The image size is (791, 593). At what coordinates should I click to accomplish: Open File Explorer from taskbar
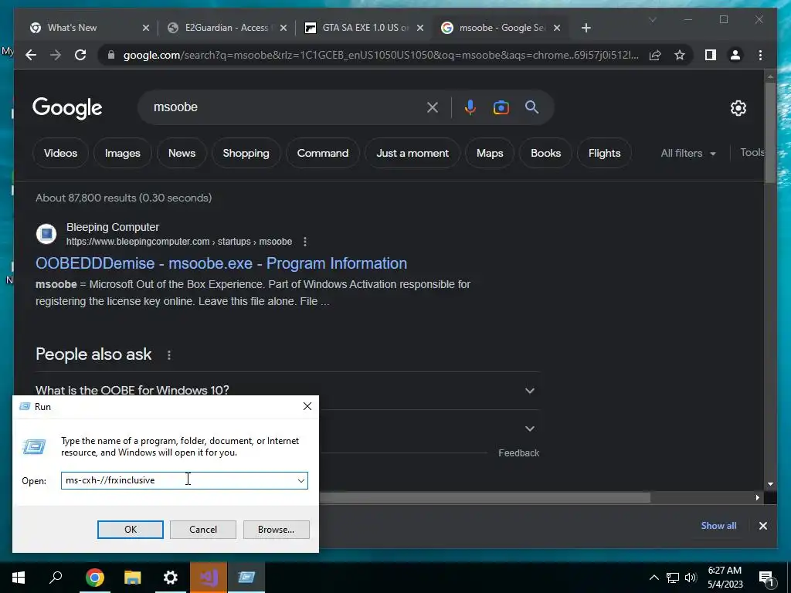(132, 578)
